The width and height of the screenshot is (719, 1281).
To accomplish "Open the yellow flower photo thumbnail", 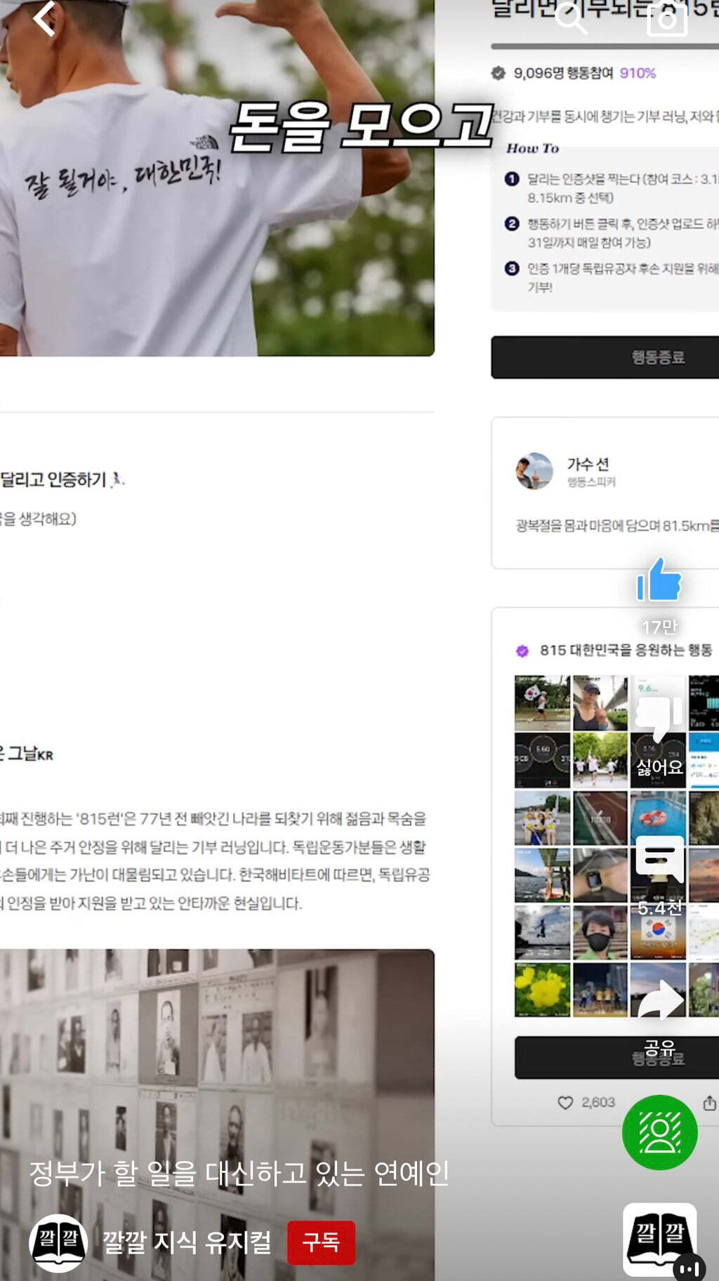I will coord(542,990).
